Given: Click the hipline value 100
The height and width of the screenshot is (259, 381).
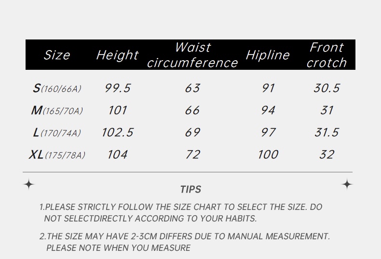Looking at the screenshot, I should [x=268, y=155].
